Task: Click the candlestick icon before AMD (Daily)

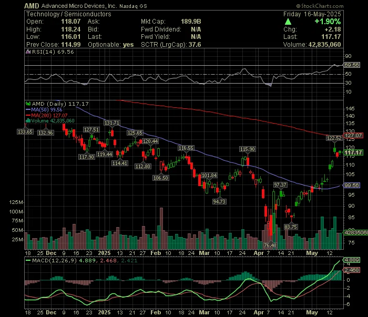Action: pyautogui.click(x=28, y=104)
